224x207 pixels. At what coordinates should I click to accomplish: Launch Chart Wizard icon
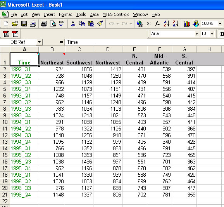[x=186, y=24]
